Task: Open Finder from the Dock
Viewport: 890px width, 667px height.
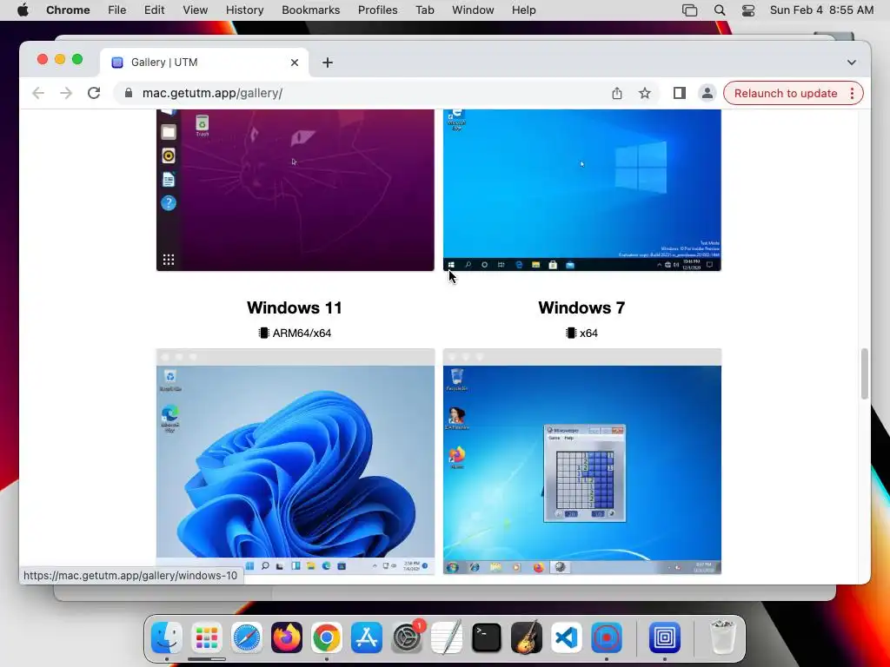Action: (166, 637)
